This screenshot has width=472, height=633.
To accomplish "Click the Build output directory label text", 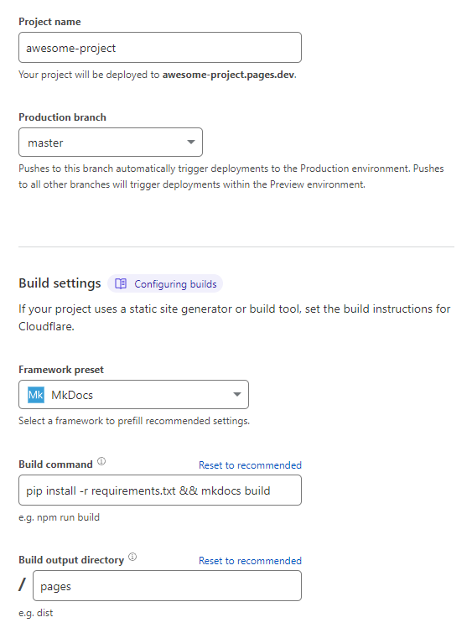I will tap(71, 560).
